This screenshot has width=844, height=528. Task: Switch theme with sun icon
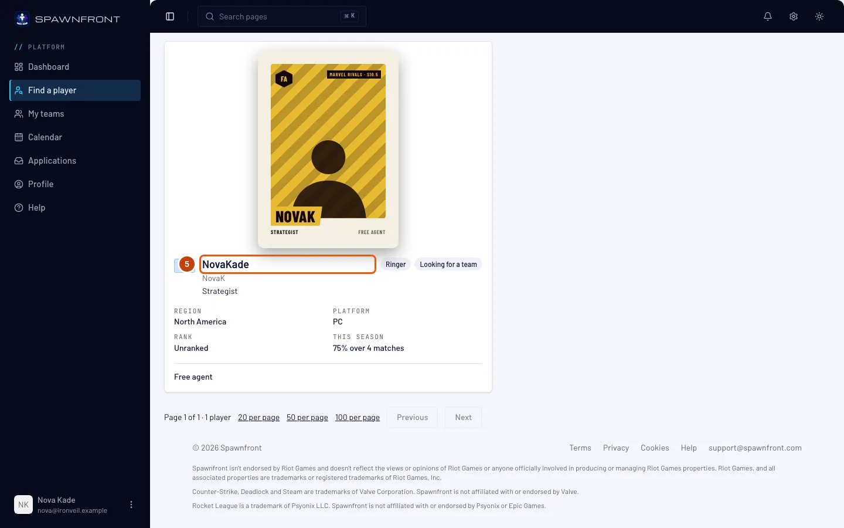click(819, 16)
